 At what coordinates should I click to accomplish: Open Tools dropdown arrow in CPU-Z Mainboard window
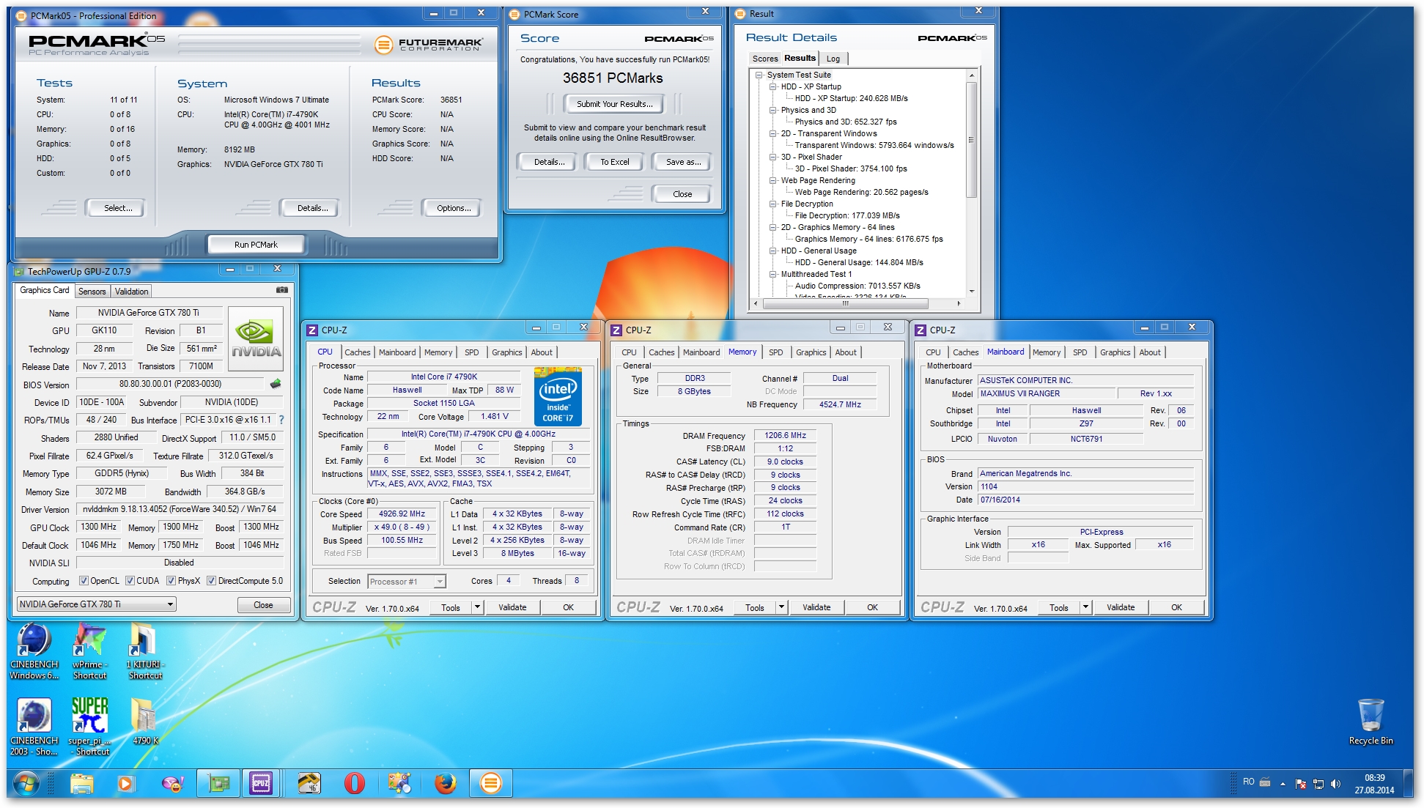click(1085, 607)
